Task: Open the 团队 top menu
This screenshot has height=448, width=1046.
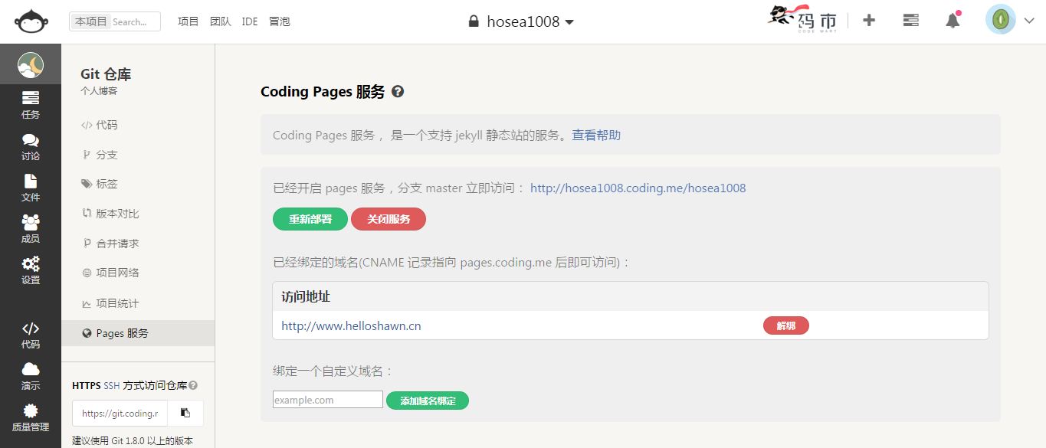Action: 221,21
